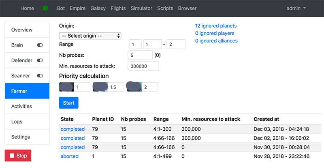Toggle the Brain switch
Viewport: 324px width, 168px height.
click(40, 45)
